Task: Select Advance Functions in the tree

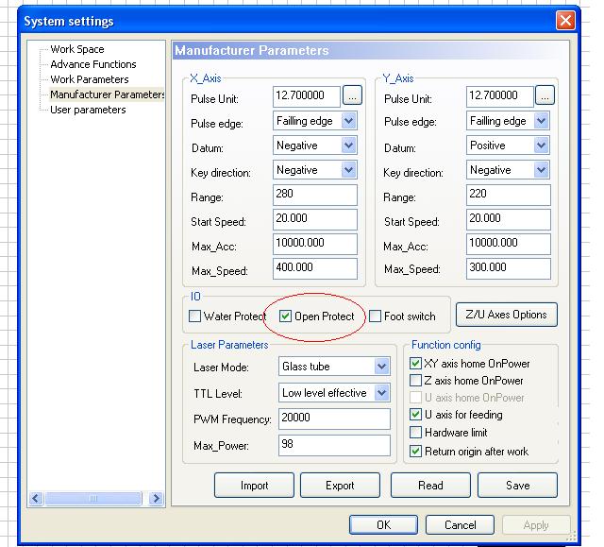Action: 93,64
